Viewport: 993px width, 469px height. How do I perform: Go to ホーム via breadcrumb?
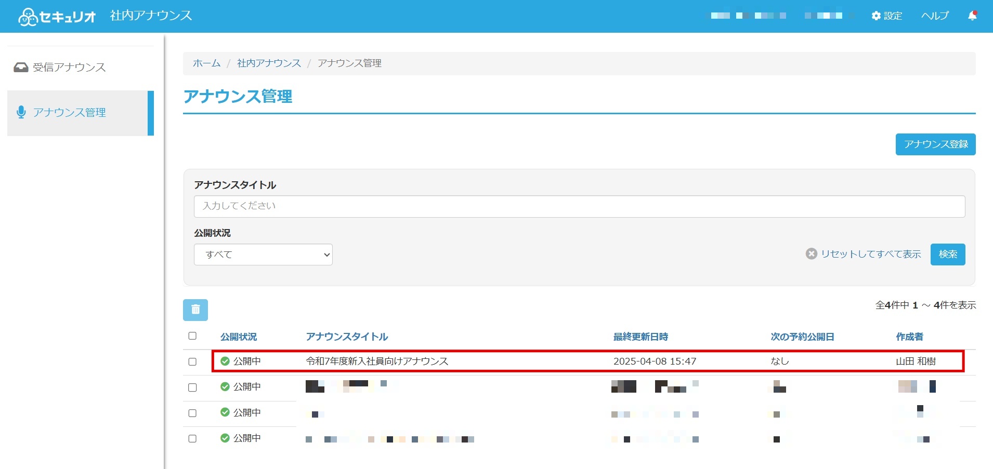206,63
